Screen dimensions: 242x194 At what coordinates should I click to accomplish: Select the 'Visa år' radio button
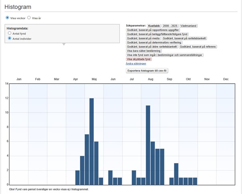pos(29,18)
